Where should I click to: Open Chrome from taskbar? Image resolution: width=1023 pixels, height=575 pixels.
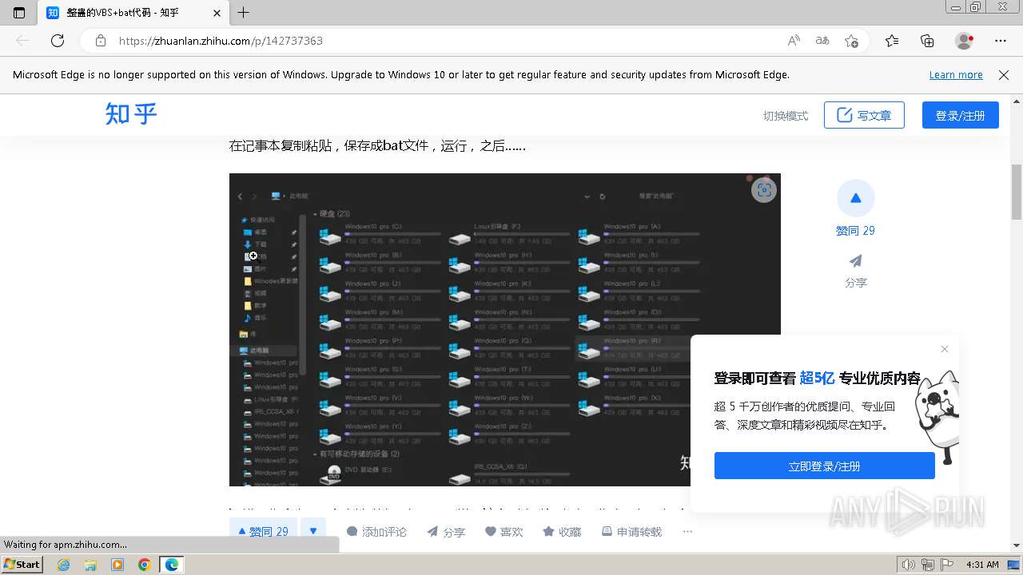coord(144,565)
